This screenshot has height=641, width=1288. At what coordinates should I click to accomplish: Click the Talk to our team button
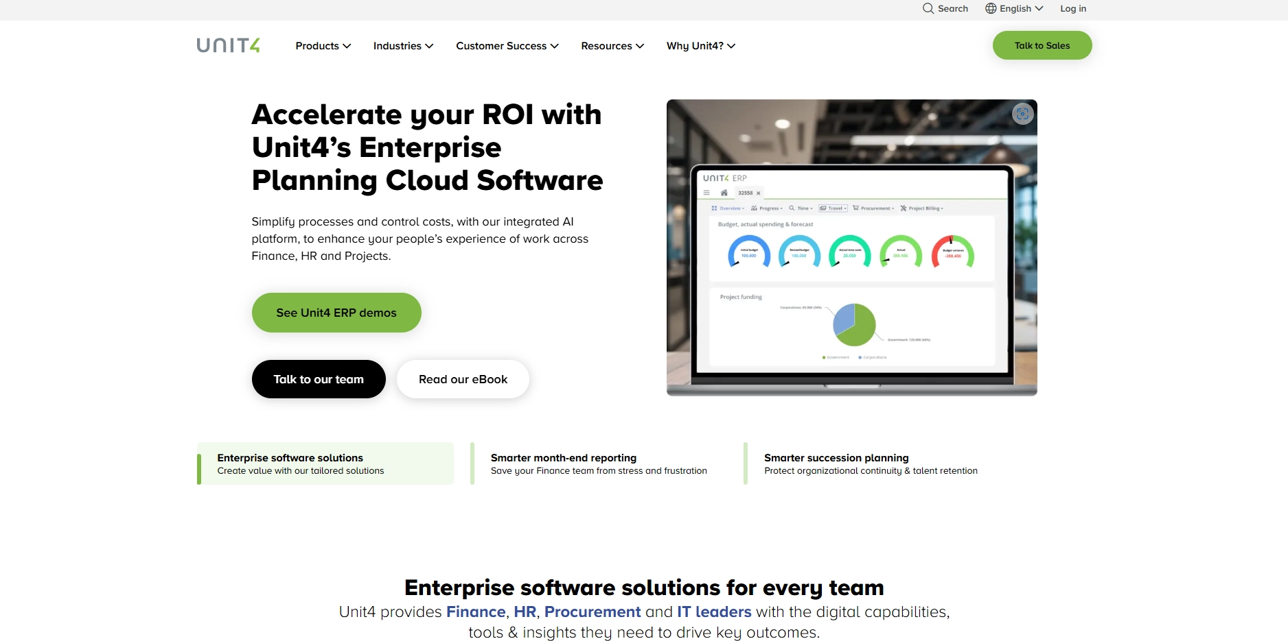(319, 379)
